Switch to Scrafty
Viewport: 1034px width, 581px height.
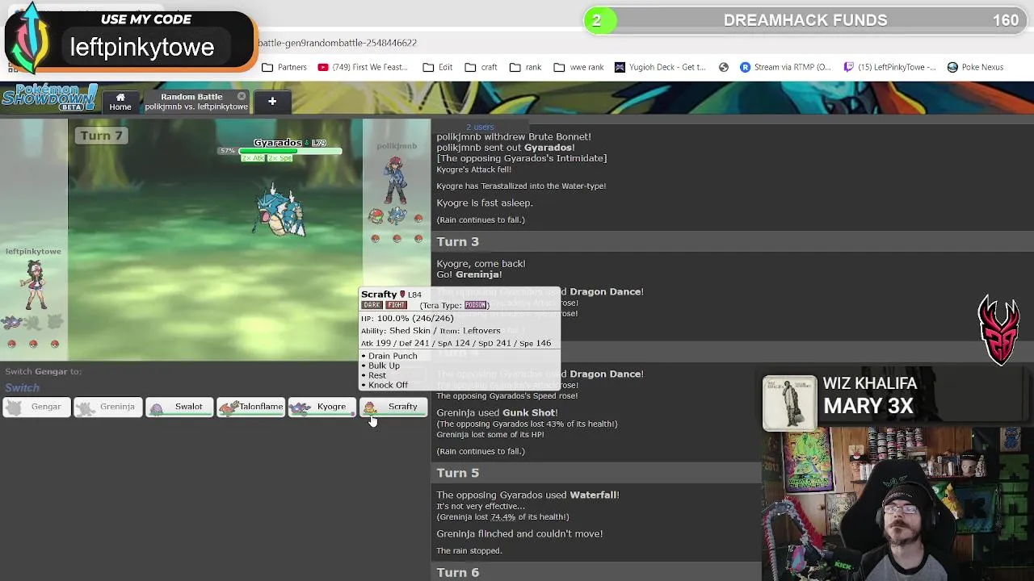[x=393, y=408]
